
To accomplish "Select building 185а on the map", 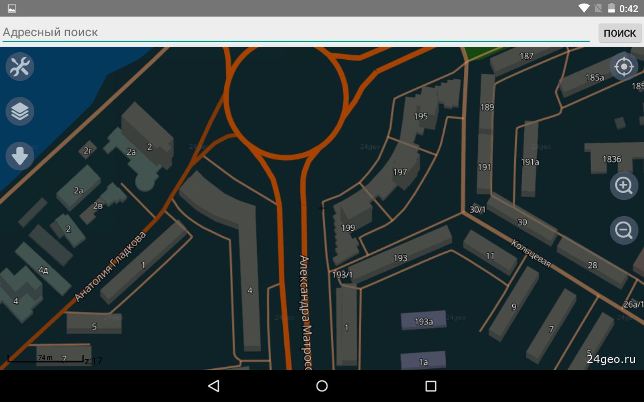I will click(595, 77).
